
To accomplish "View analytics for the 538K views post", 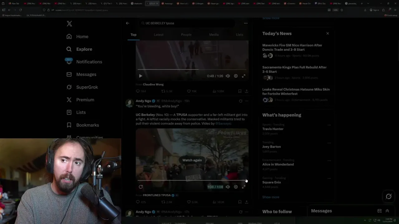I will [x=218, y=91].
